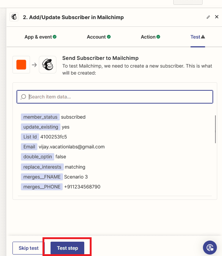Open the help chat bubble
222x256 pixels.
pos(210,247)
